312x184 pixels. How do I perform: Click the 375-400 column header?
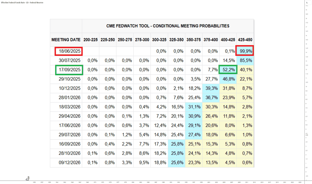pyautogui.click(x=211, y=40)
